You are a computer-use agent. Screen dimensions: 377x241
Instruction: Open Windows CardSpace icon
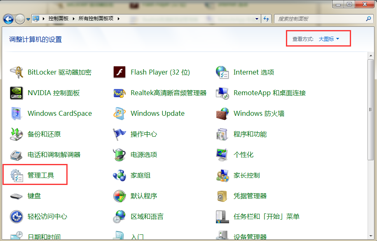point(16,114)
